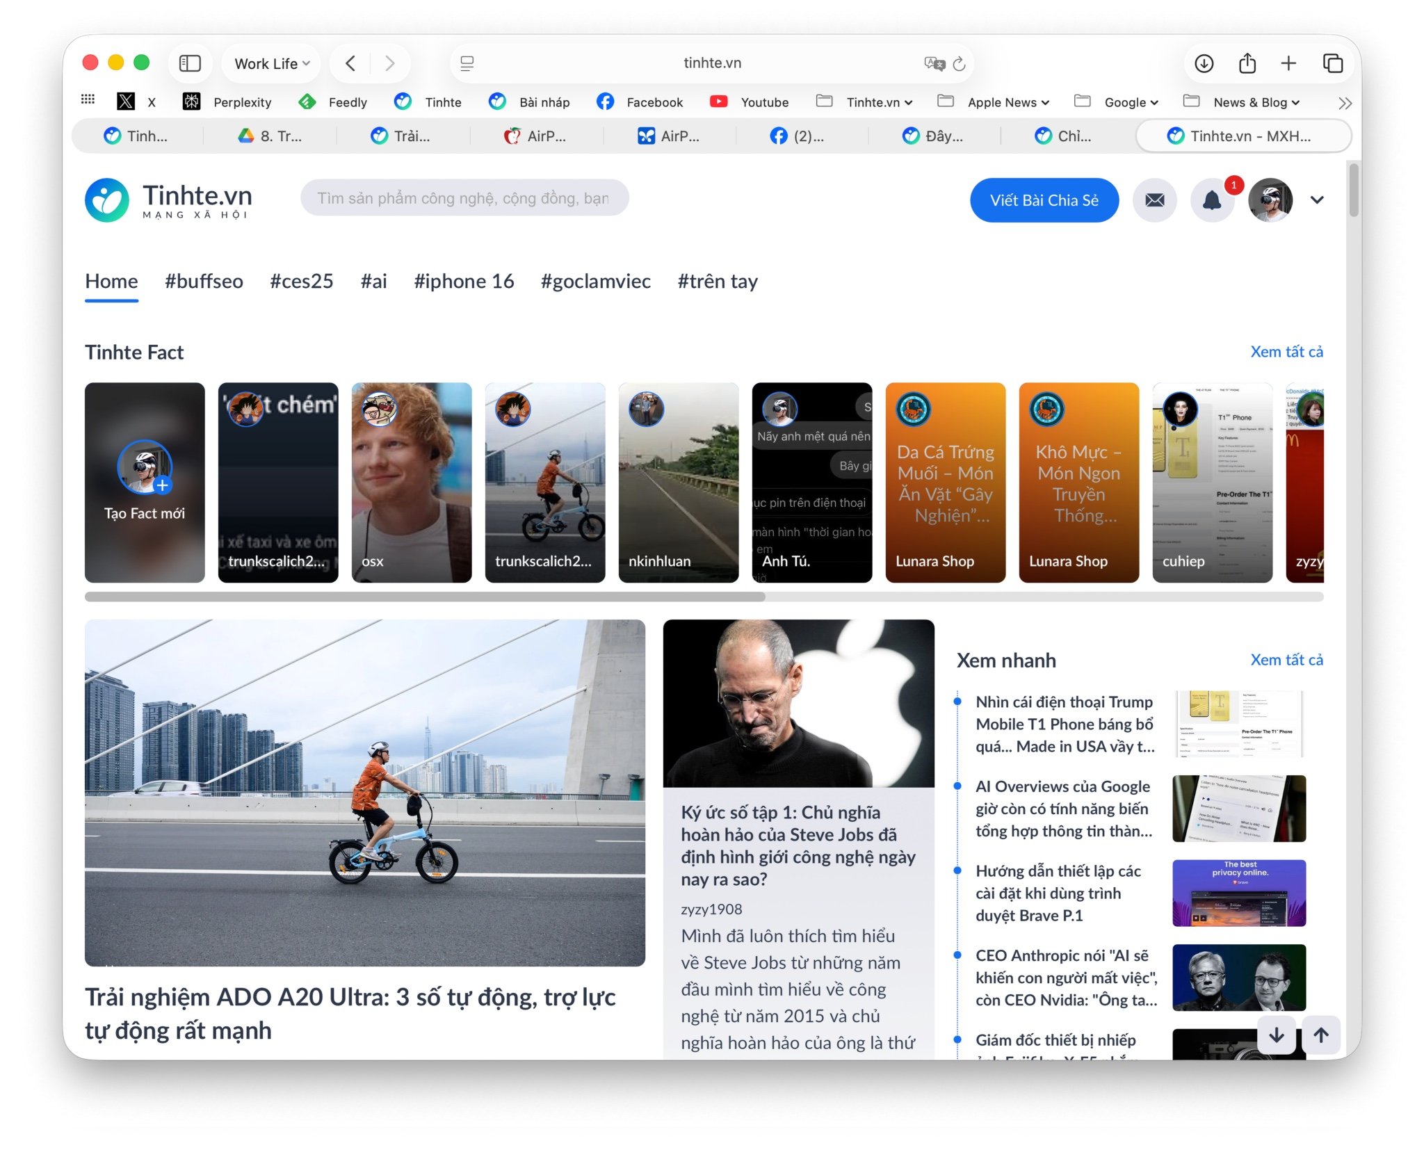The width and height of the screenshot is (1424, 1150).
Task: Click the translate icon in address bar
Action: click(x=934, y=63)
